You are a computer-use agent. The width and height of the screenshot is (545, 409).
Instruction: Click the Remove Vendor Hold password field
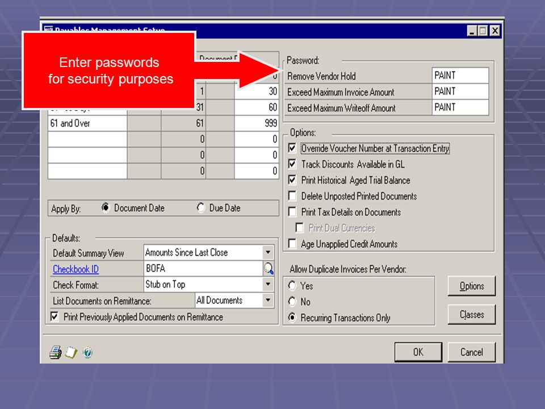[x=460, y=76]
